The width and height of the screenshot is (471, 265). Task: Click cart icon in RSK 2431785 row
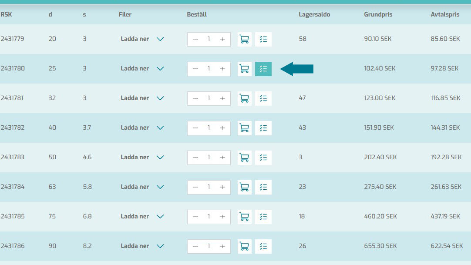(245, 217)
